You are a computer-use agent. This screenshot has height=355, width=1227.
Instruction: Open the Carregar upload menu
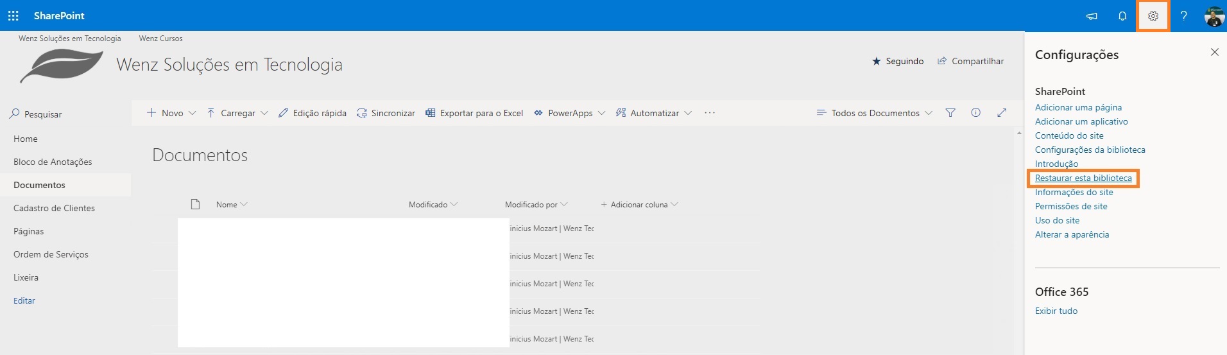click(x=237, y=113)
